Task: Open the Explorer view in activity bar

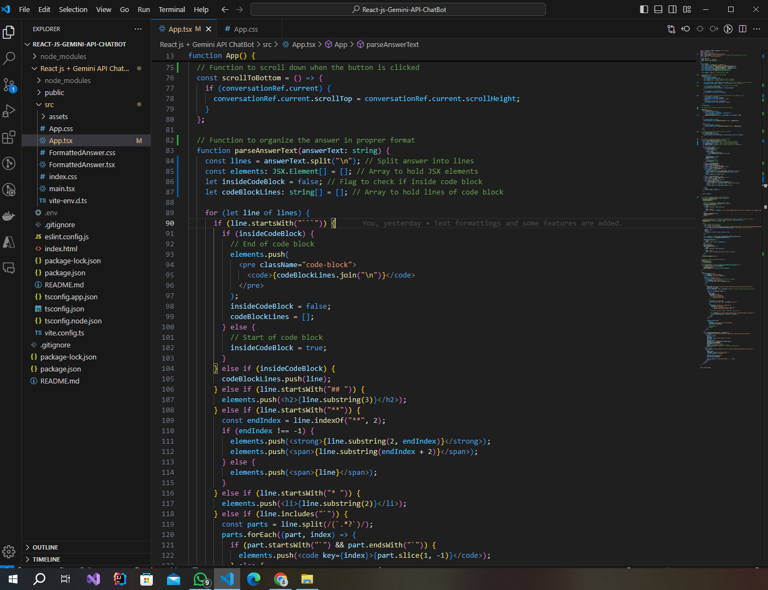Action: [9, 33]
